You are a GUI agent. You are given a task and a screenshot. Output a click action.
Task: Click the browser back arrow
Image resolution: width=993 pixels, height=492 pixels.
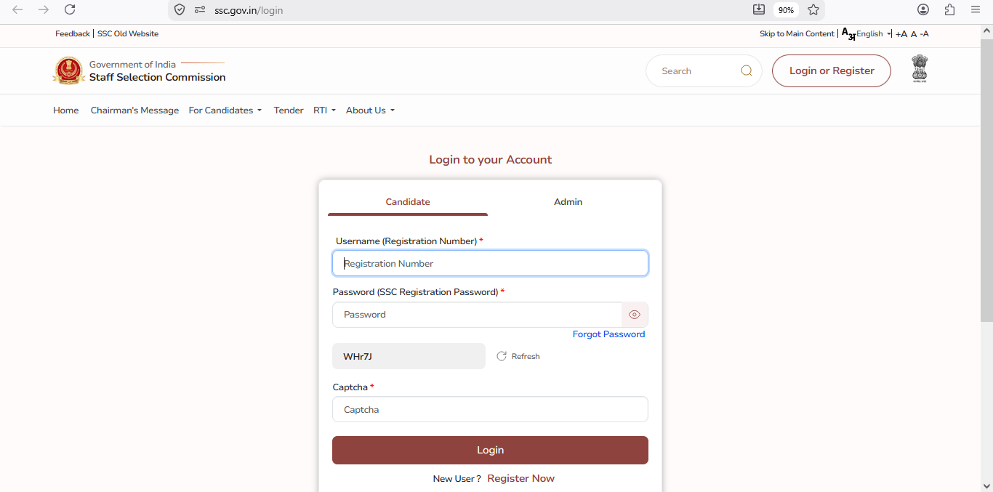[x=17, y=9]
